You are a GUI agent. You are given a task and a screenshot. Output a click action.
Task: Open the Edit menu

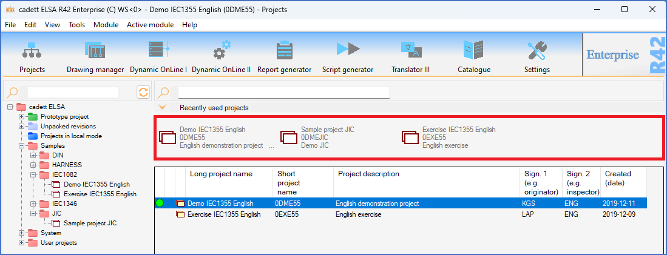point(30,25)
